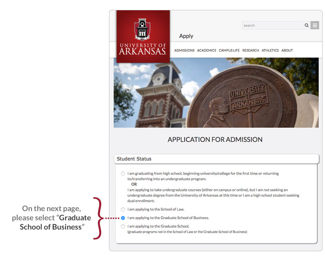This screenshot has width=325, height=266.
Task: Click the University of Arkansas logo
Action: point(143,37)
